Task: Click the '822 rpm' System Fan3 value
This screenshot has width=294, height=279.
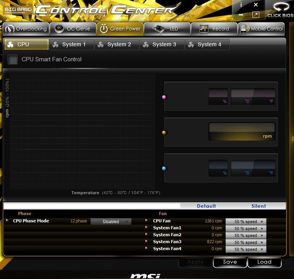Action: click(214, 242)
